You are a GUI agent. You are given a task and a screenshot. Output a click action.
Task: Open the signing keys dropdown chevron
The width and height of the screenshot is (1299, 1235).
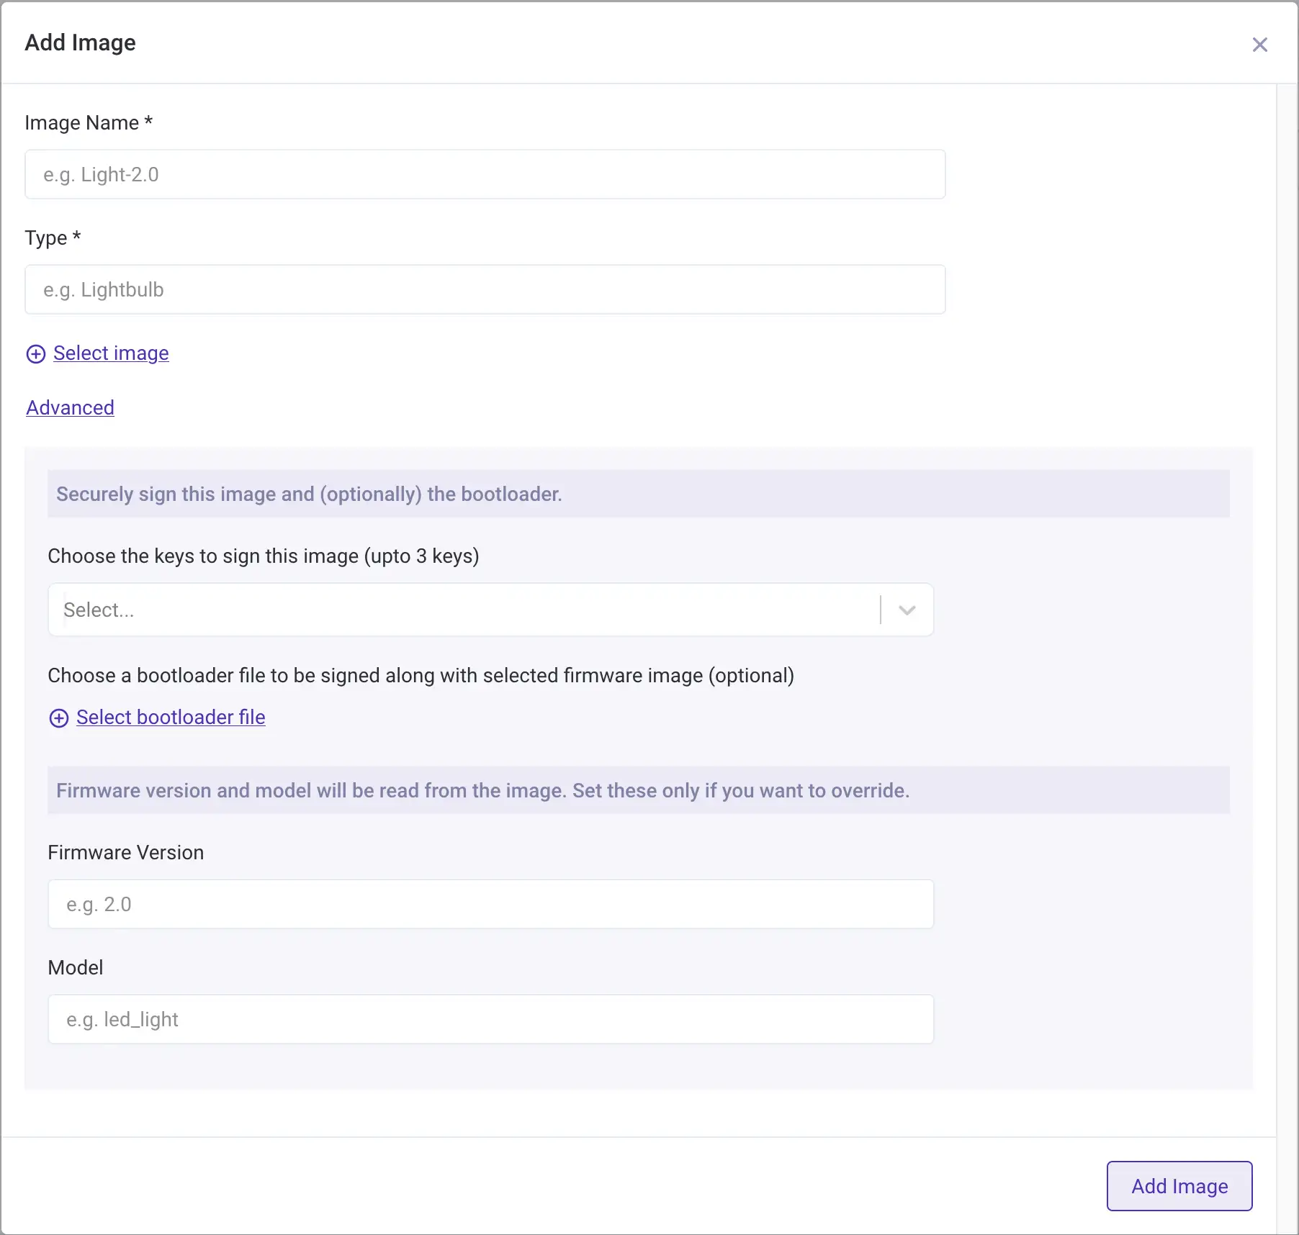(907, 610)
